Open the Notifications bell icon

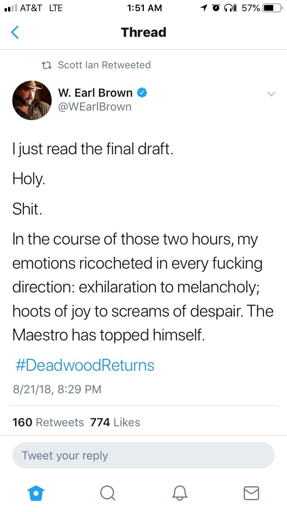pos(179,494)
